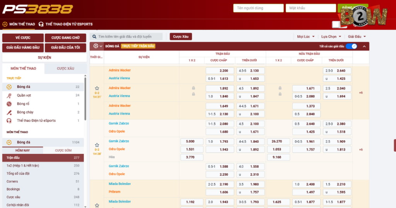The width and height of the screenshot is (396, 208).
Task: Click the search magnifier icon
Action: click(94, 37)
